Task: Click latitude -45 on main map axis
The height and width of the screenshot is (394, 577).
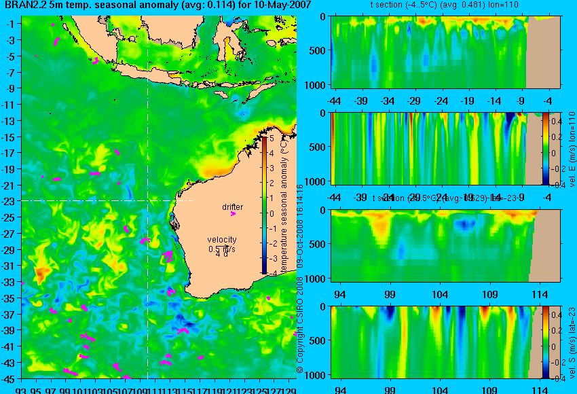Action: coord(9,379)
